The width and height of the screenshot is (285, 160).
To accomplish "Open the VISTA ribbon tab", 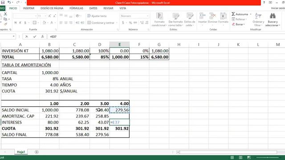I will (123, 8).
